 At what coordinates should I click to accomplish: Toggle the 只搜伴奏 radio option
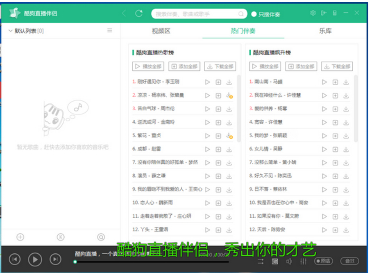coord(266,14)
